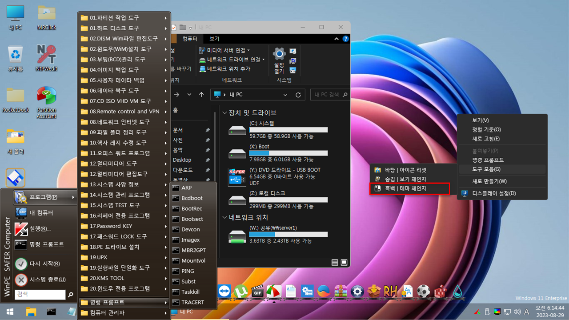Open the RH dock icon
The width and height of the screenshot is (569, 320).
pos(390,291)
